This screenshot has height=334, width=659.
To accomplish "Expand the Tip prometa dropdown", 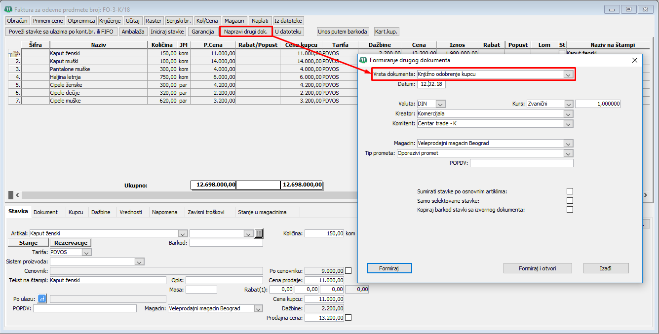I will [569, 153].
